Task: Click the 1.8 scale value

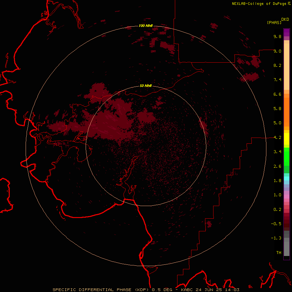Action: click(x=277, y=181)
